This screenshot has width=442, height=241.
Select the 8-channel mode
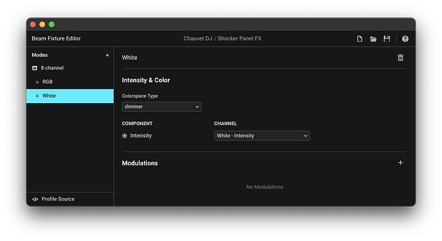pyautogui.click(x=70, y=68)
